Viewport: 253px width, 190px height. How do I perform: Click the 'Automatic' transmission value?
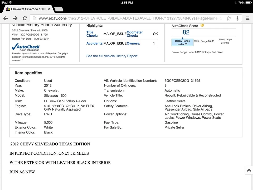click(x=172, y=91)
